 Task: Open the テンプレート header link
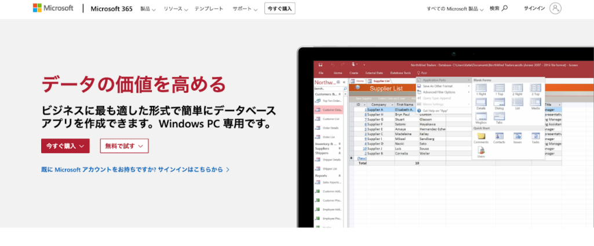pyautogui.click(x=209, y=8)
